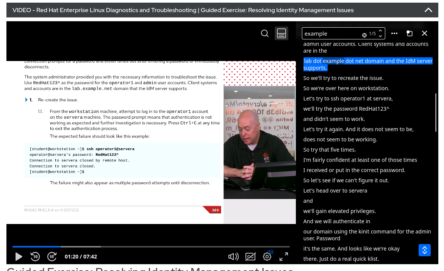
Task: Click the transcript scrollbar
Action: [436, 113]
